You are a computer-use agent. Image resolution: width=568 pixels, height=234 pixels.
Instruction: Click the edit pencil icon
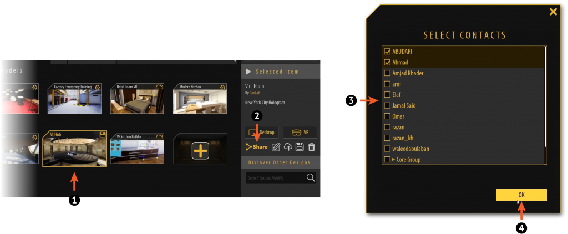(277, 147)
